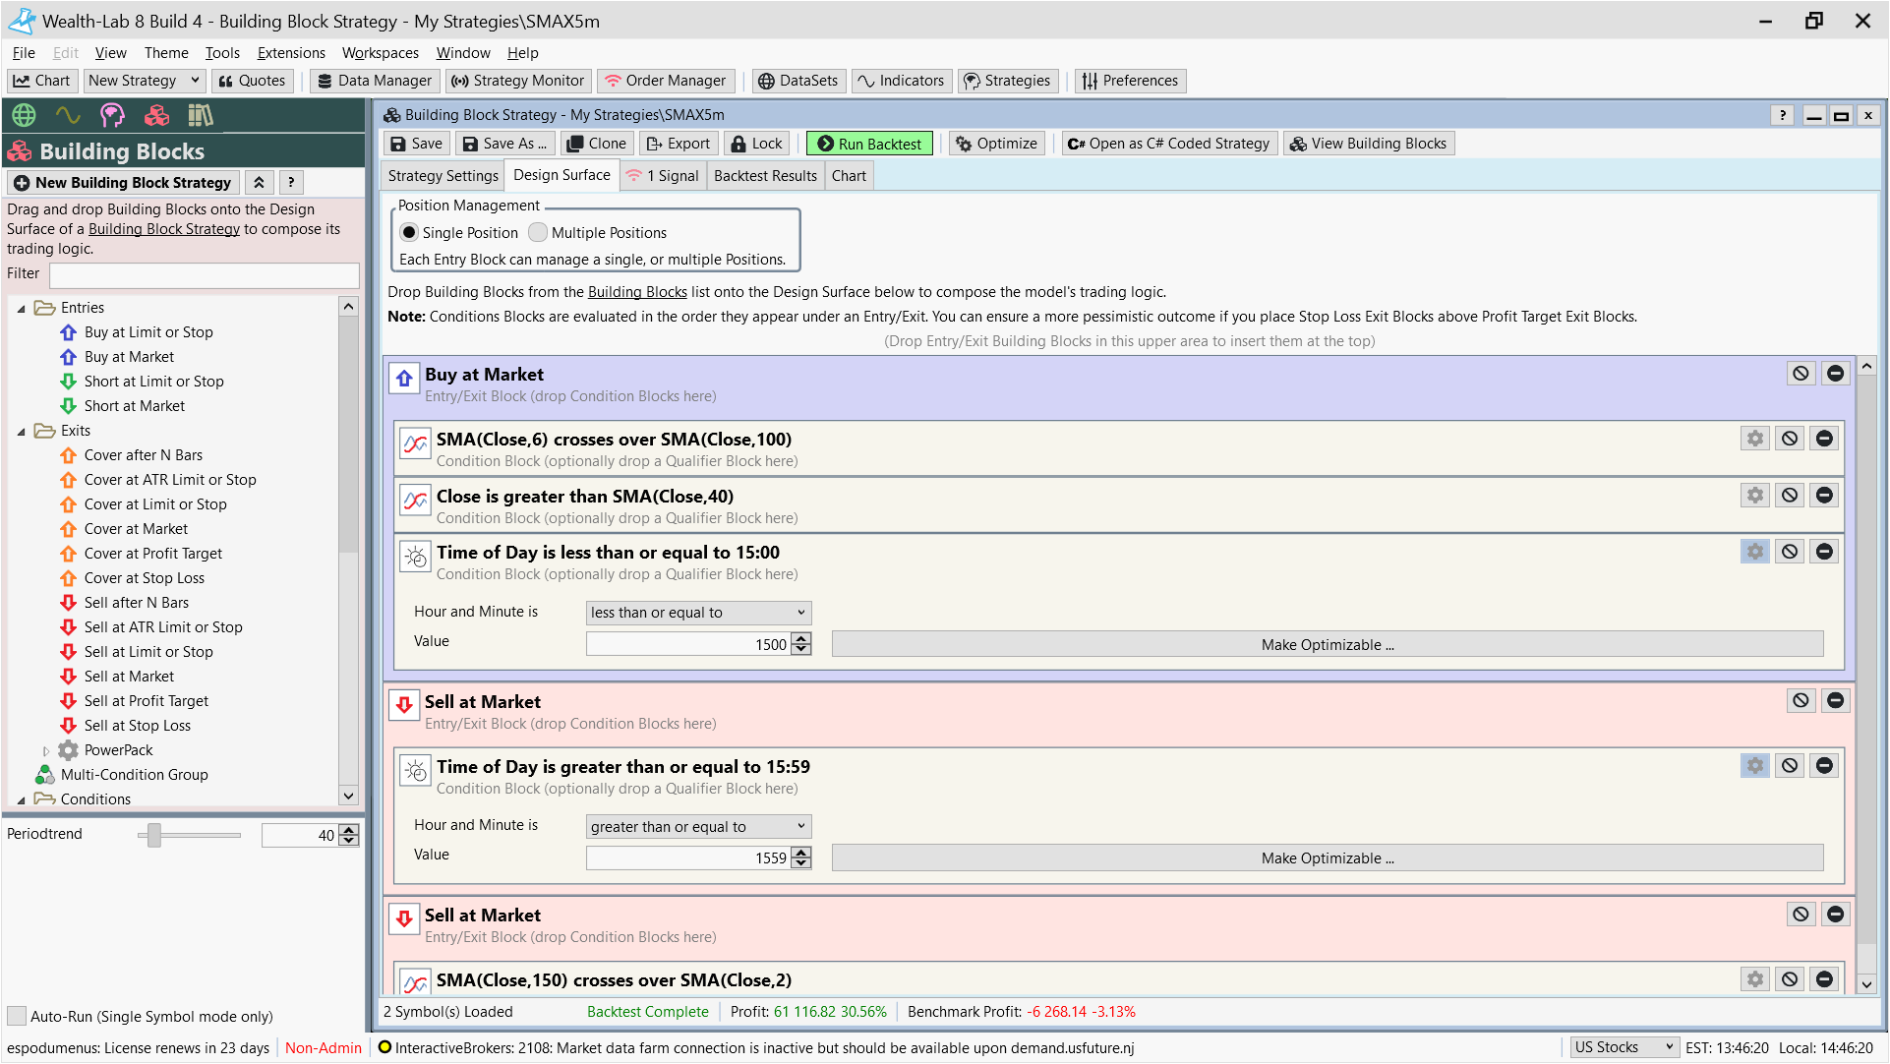1890x1064 pixels.
Task: Click Make Optimizable for value 1559
Action: click(x=1327, y=858)
